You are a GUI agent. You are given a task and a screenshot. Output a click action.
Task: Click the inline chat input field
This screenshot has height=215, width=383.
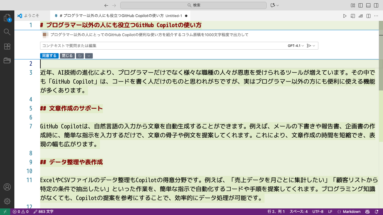coord(162,46)
